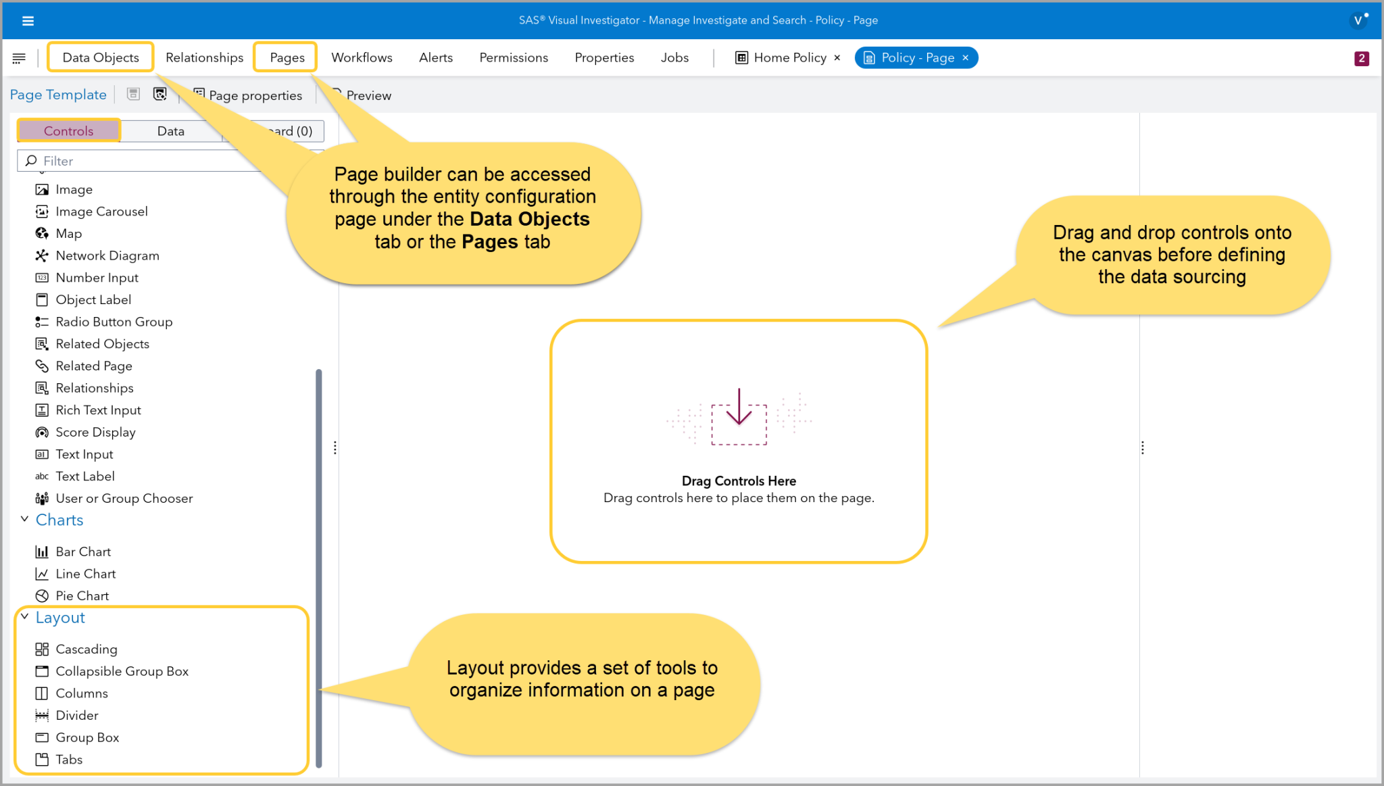This screenshot has width=1384, height=786.
Task: Select the Cascading layout control
Action: pyautogui.click(x=86, y=649)
